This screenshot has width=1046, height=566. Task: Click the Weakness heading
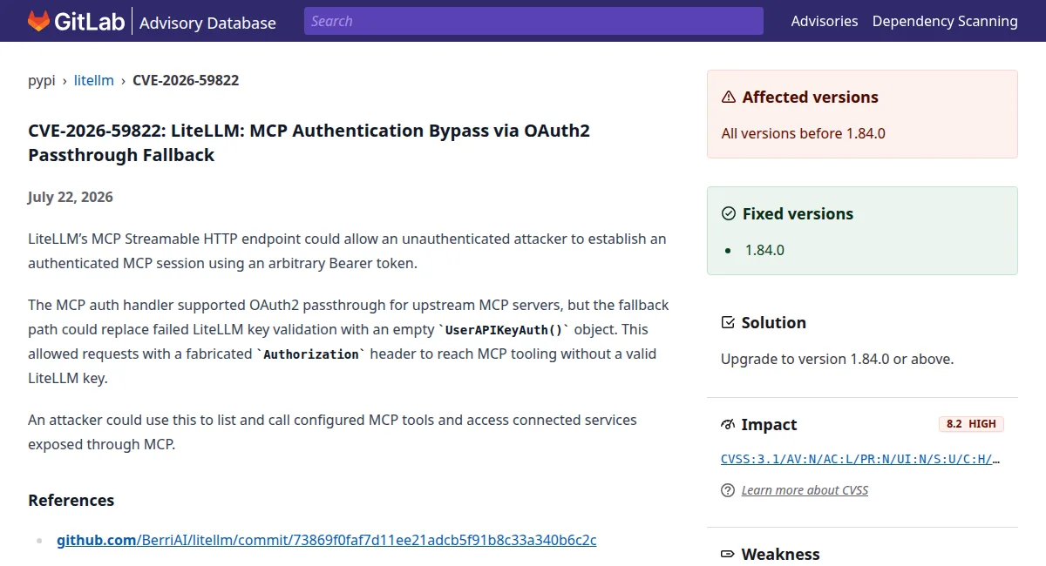[x=780, y=555]
